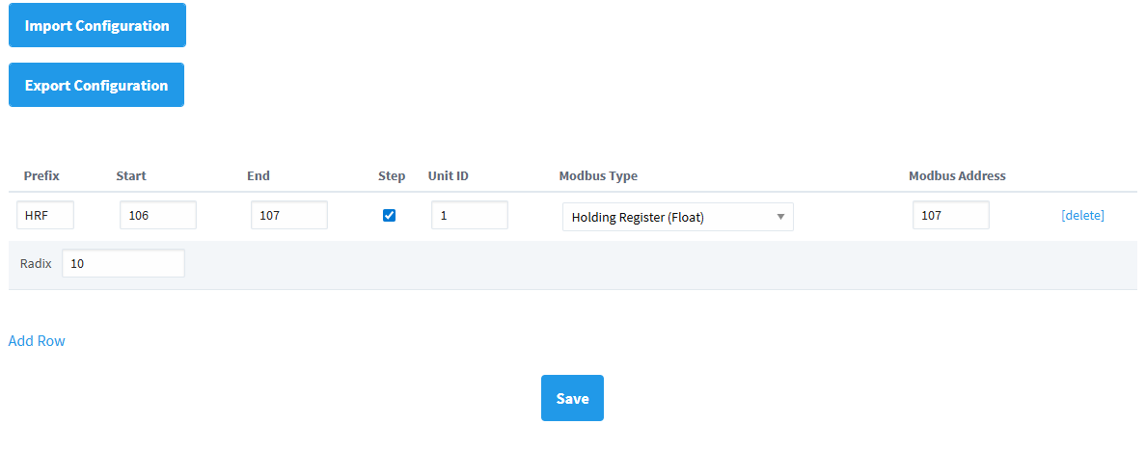Delete the HRF row with [delete]

1082,215
